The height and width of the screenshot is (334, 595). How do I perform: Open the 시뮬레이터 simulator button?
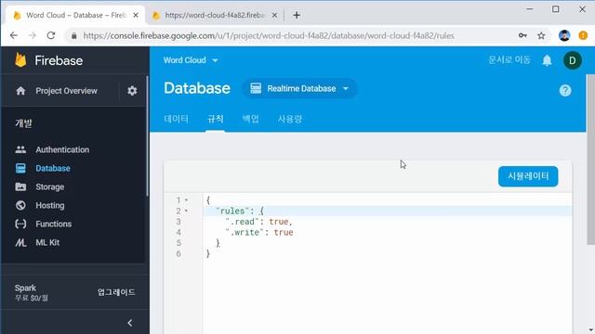(528, 176)
